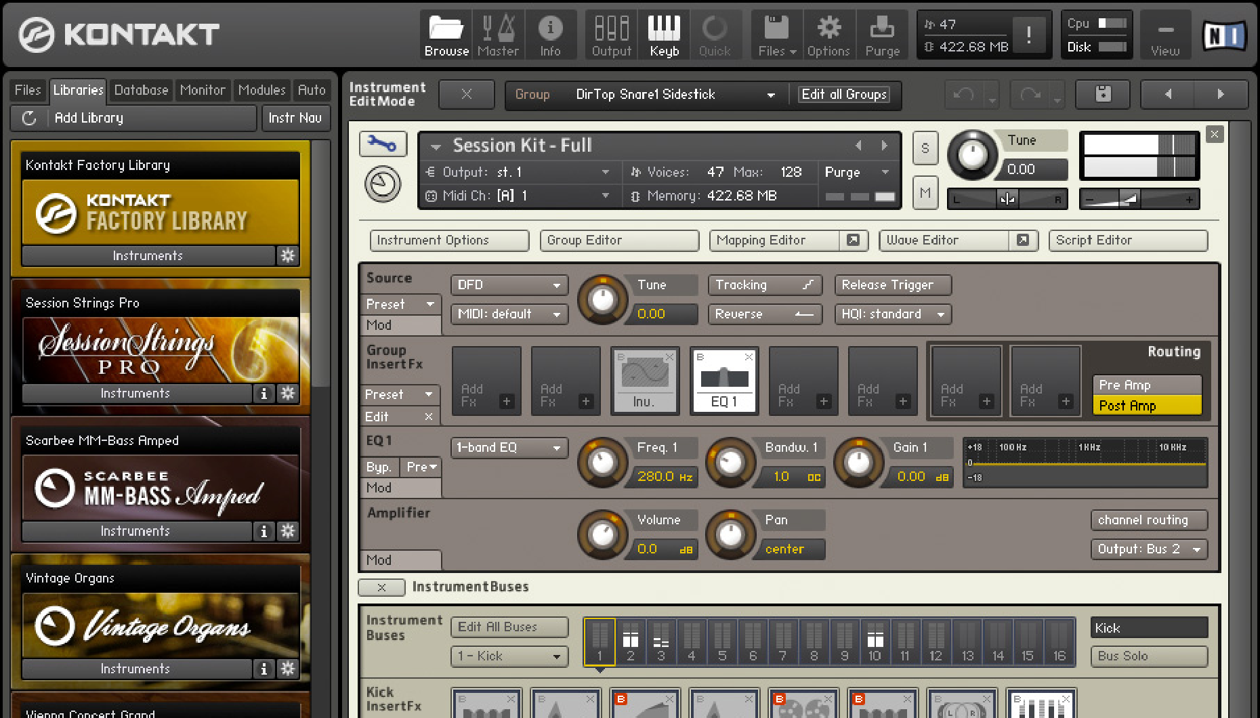Switch to the Database tab
The image size is (1260, 718).
(141, 90)
